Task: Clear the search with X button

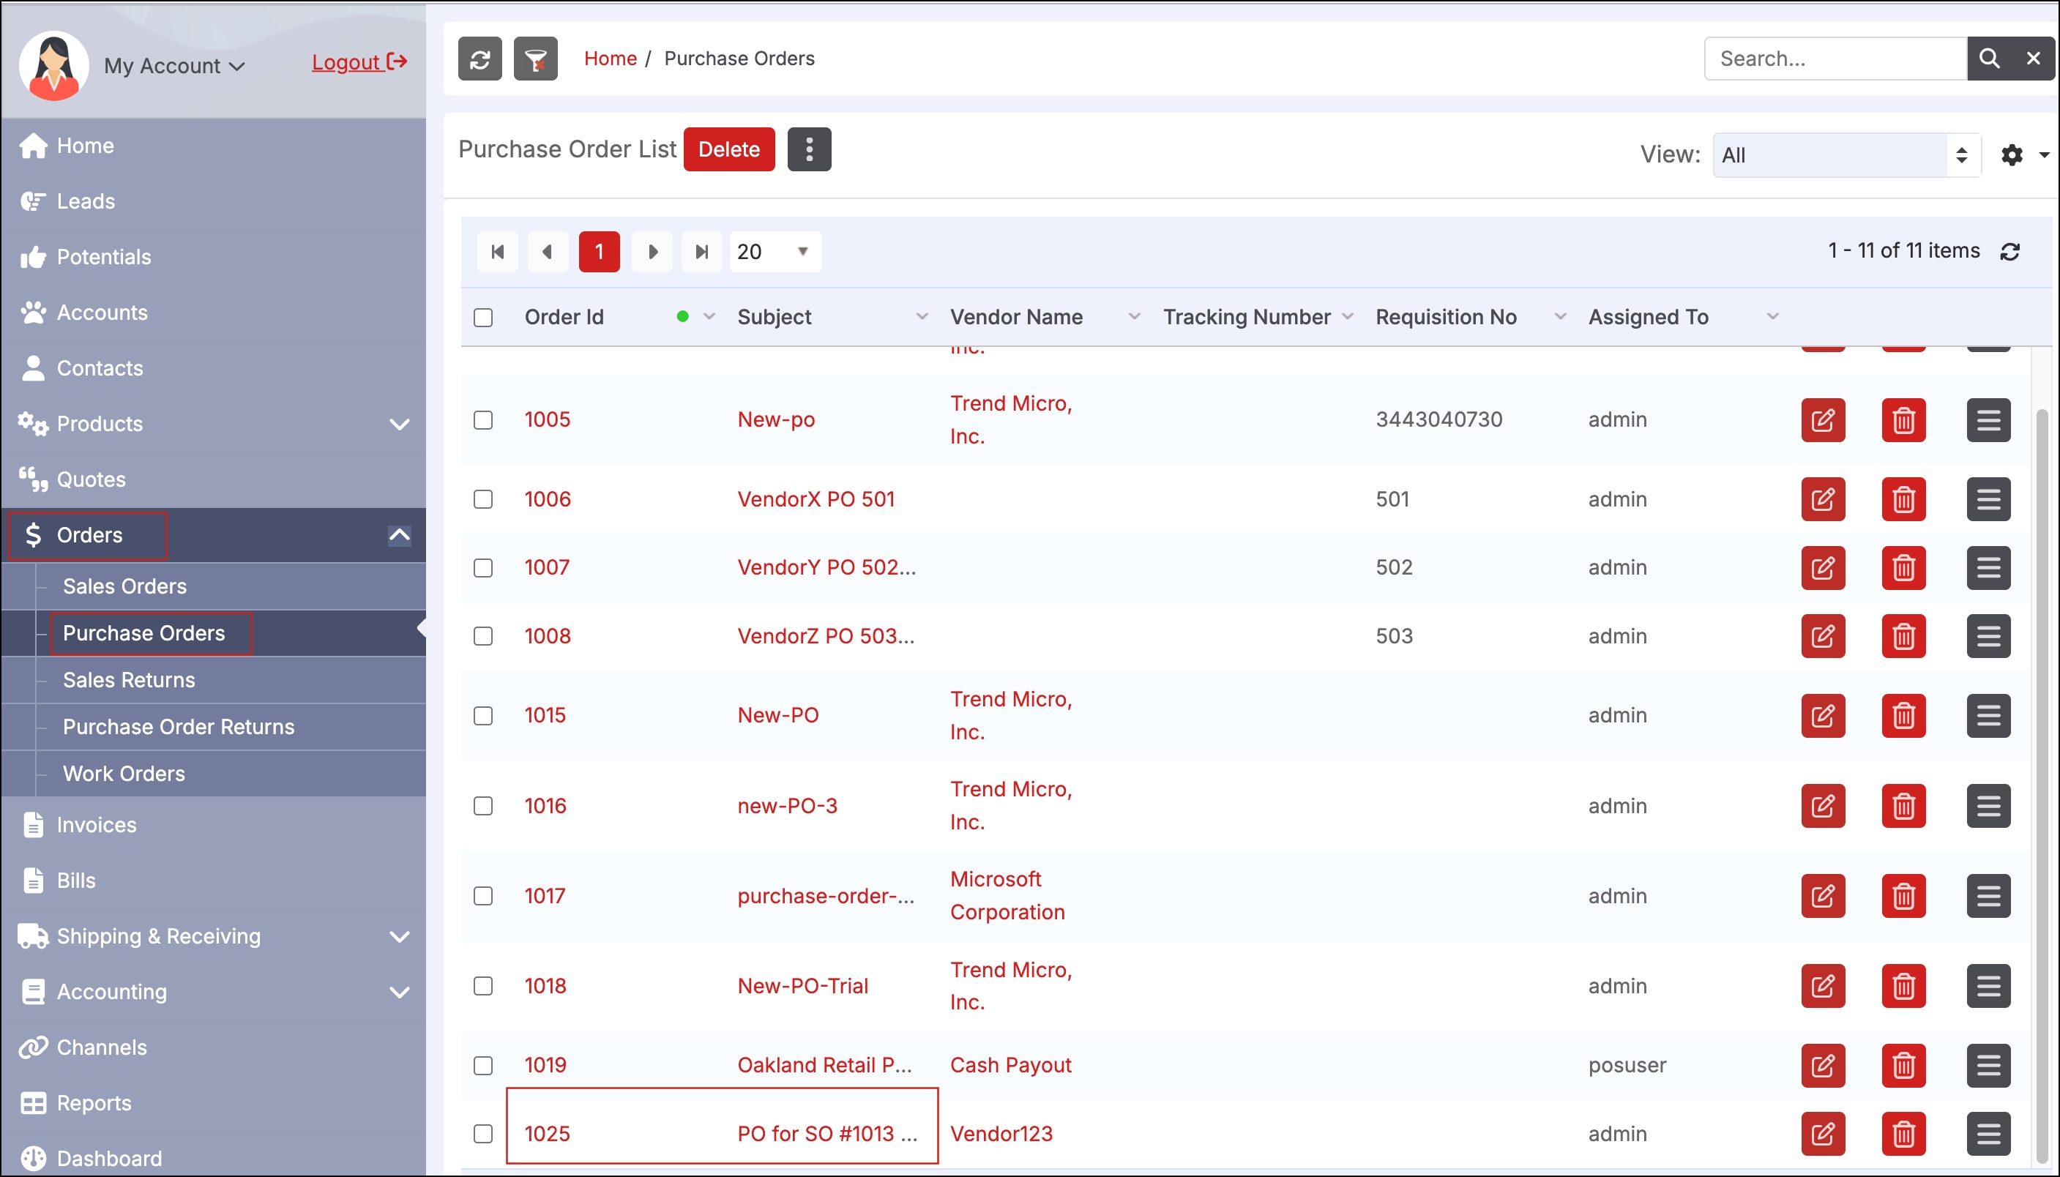Action: (x=2032, y=59)
